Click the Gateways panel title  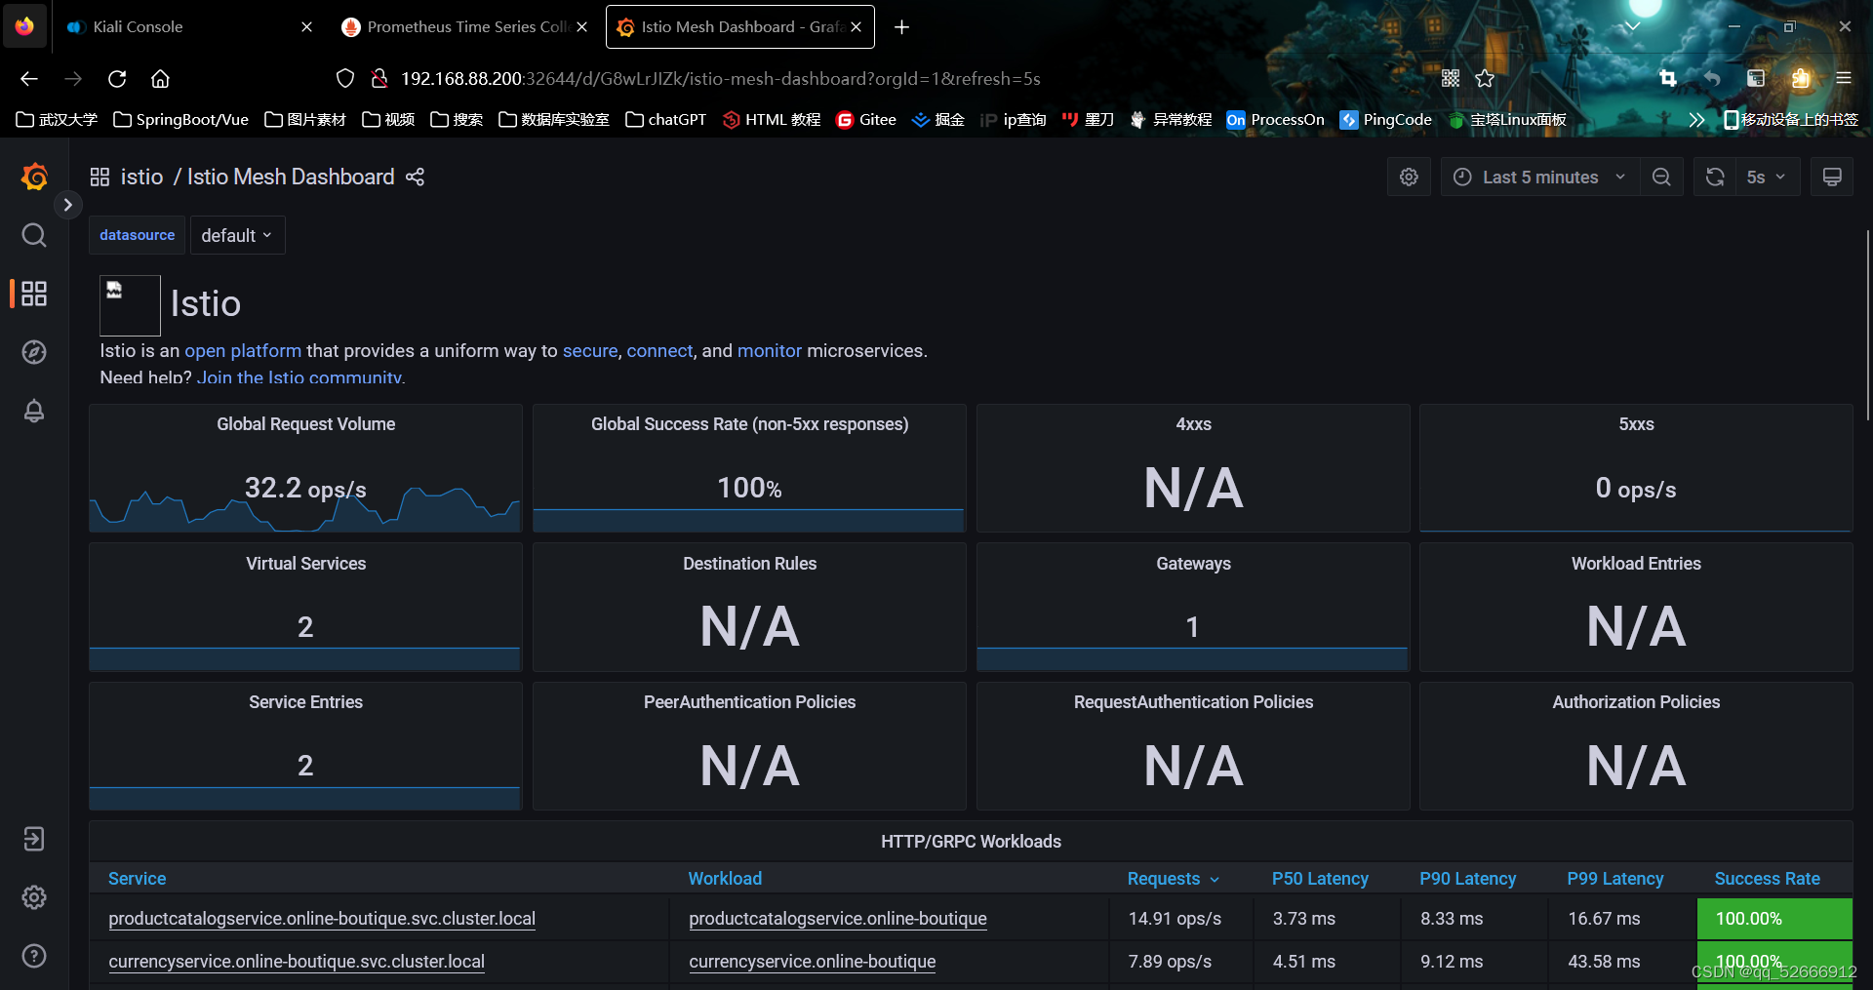[1193, 564]
